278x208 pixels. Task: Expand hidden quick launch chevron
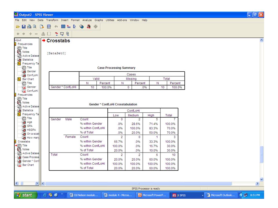(62, 194)
